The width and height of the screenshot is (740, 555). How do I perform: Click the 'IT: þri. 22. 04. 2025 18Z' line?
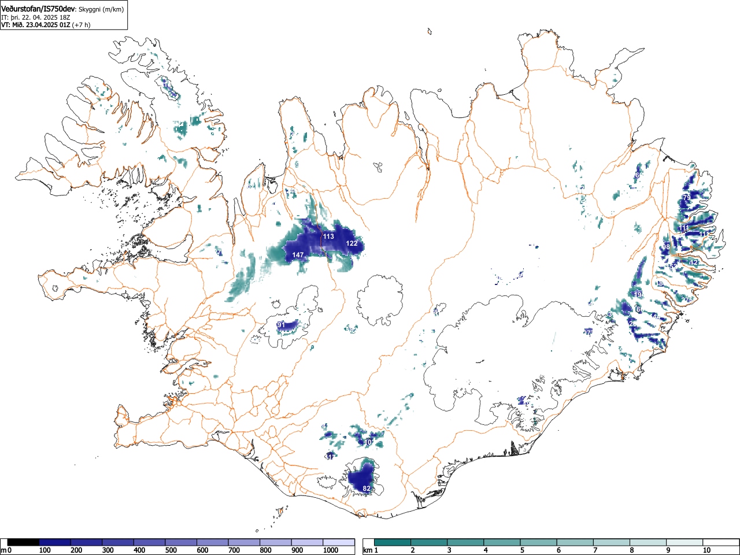click(36, 17)
